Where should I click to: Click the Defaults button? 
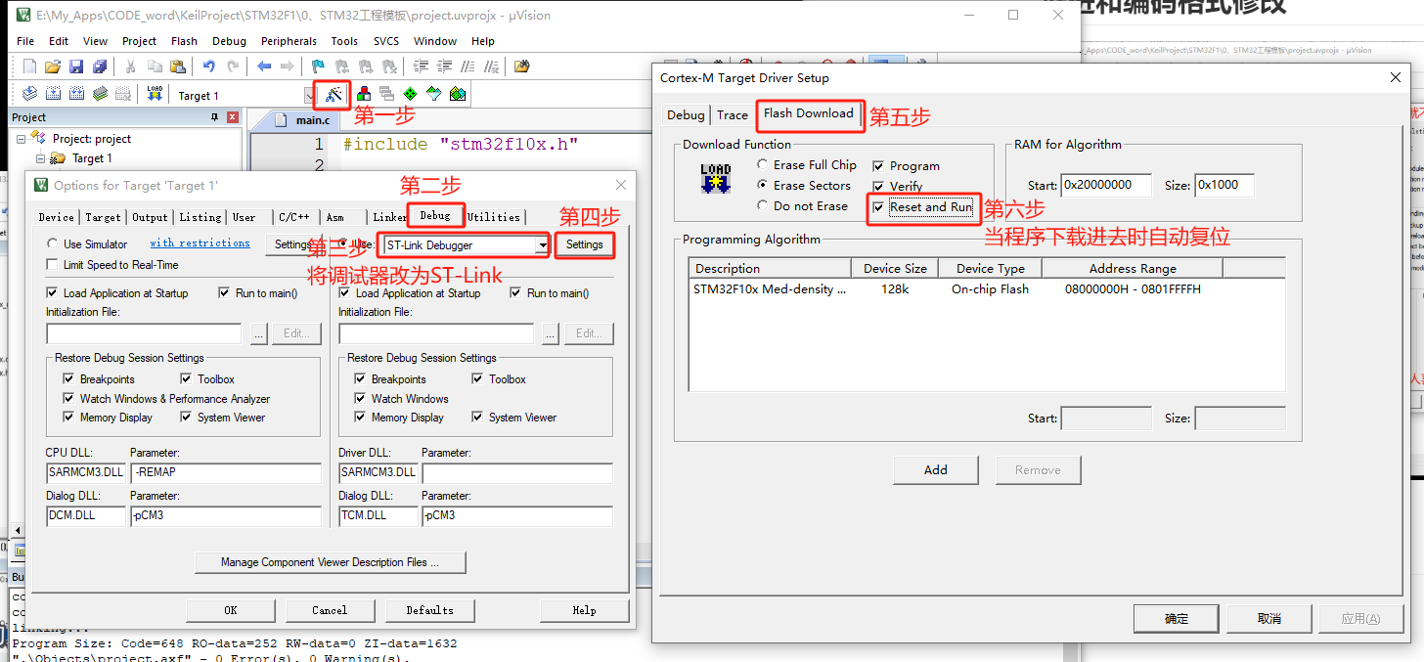430,610
